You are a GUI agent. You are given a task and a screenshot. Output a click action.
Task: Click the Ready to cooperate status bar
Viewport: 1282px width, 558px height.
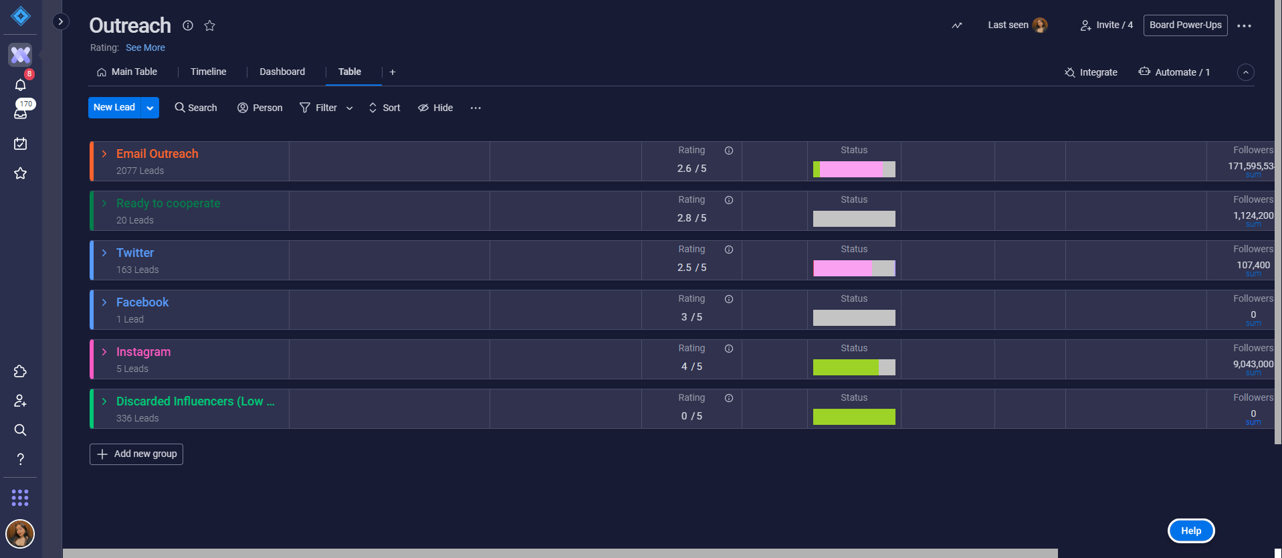point(854,219)
